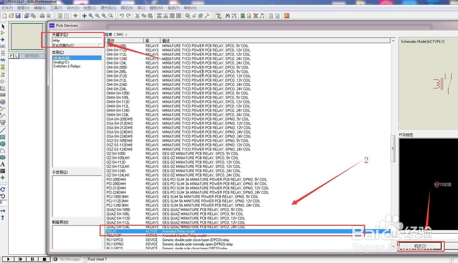Viewport: 458px width, 263px height.
Task: Select the 2D symbol tool S
Action: (x=3, y=171)
